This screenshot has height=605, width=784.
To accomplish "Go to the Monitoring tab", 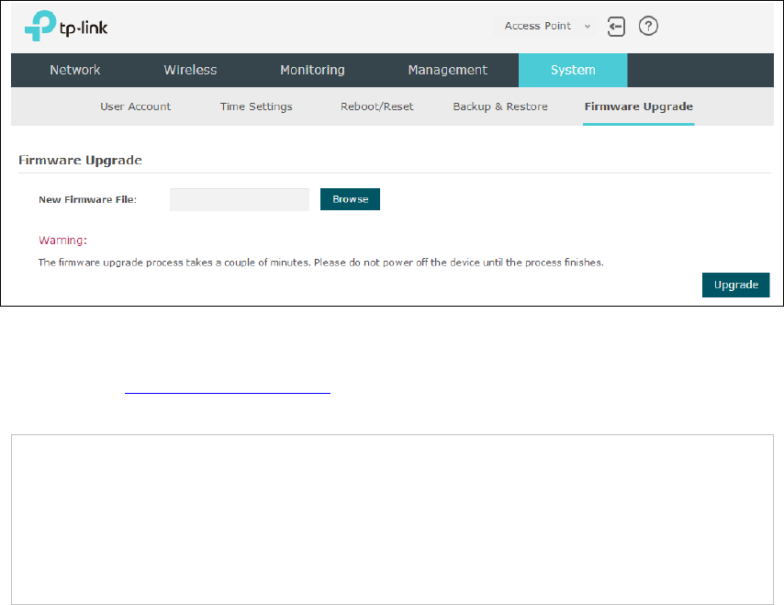I will (x=312, y=70).
